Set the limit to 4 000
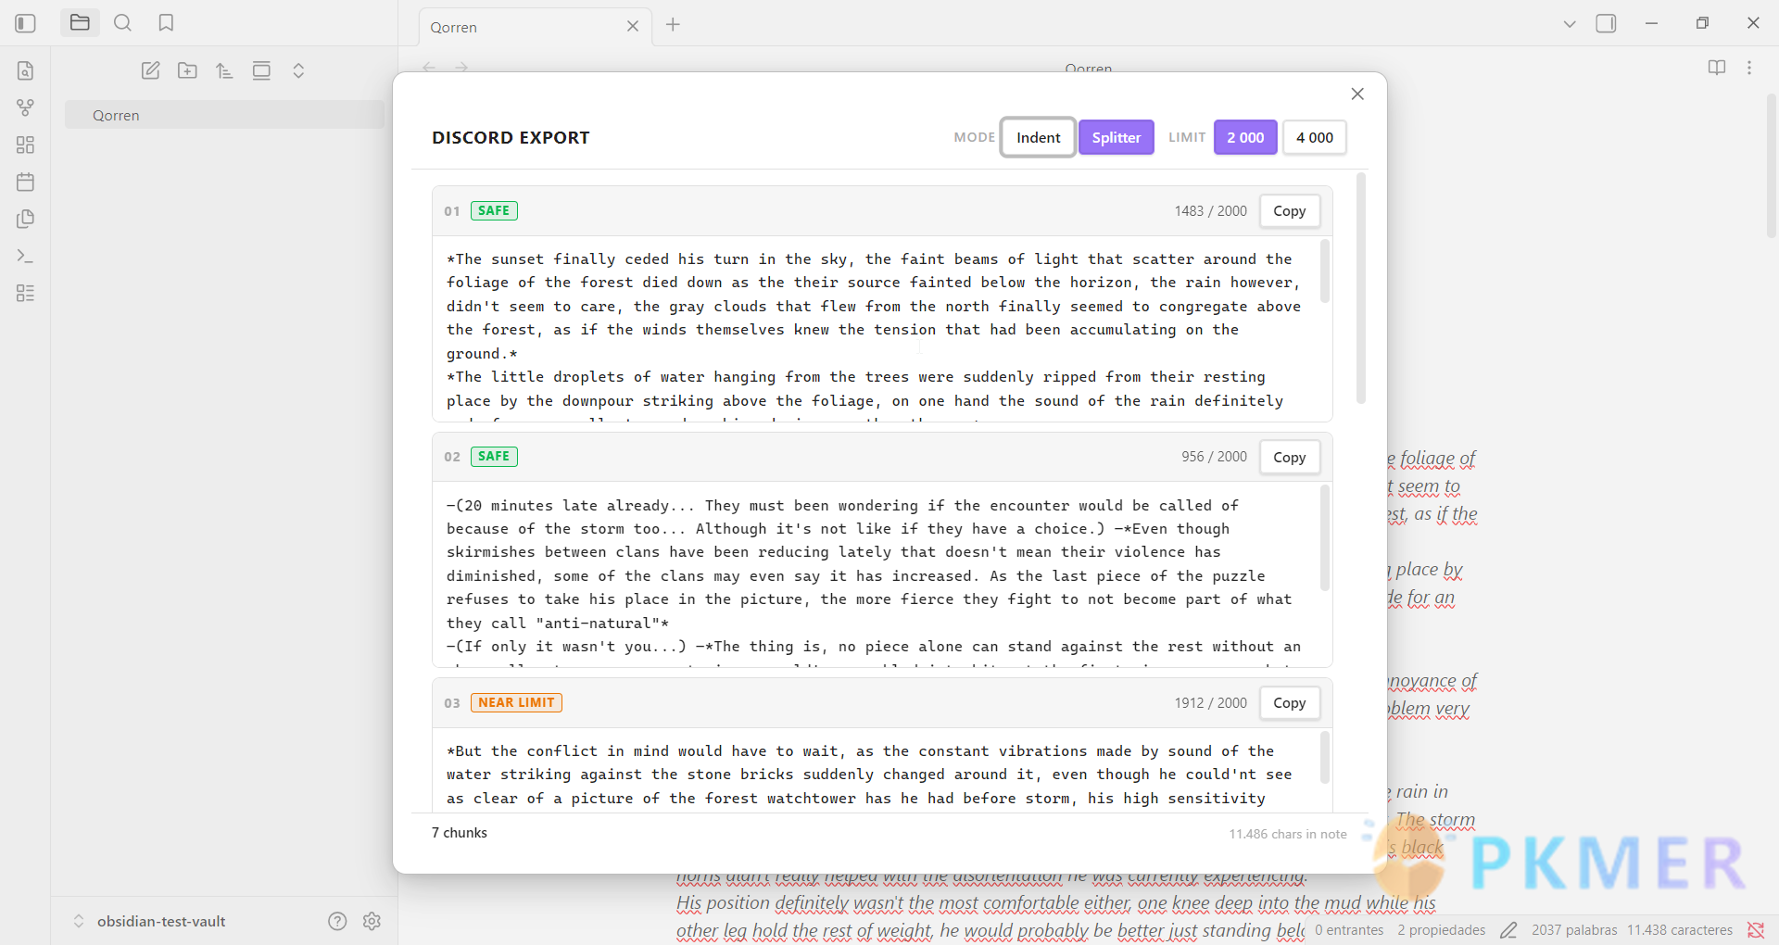The height and width of the screenshot is (945, 1779). (1315, 137)
